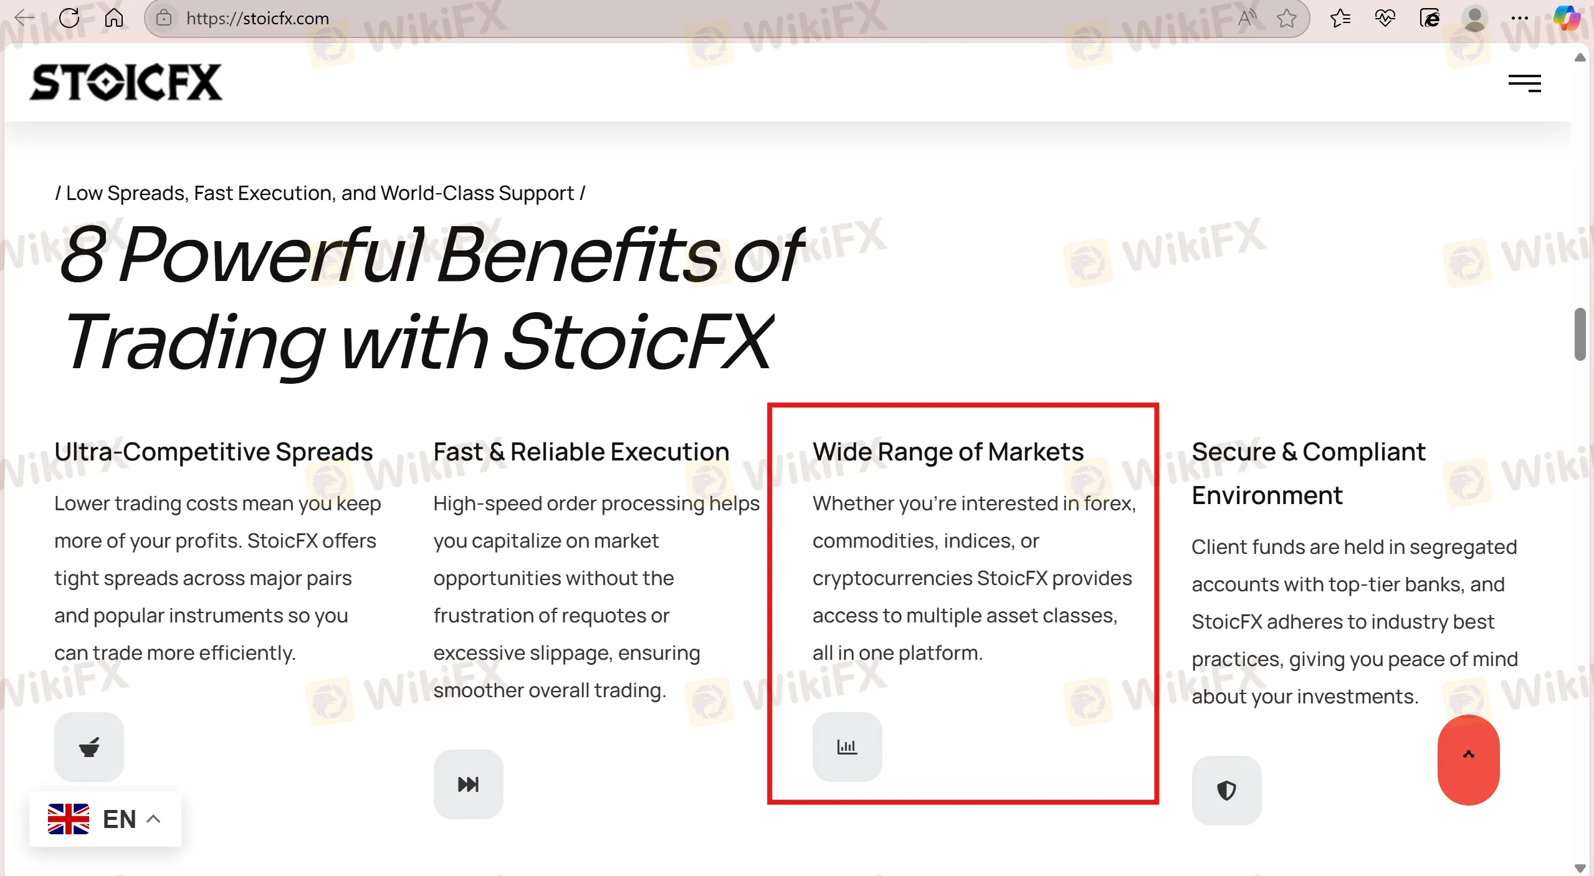
Task: Add this page to favorites
Action: click(x=1286, y=19)
